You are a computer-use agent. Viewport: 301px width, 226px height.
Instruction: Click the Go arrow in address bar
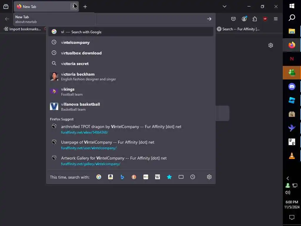pos(209,19)
